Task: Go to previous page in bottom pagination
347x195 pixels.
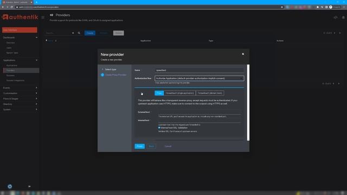Action: click(x=333, y=83)
